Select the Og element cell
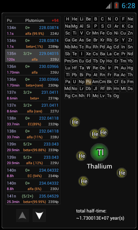 (x=116, y=96)
